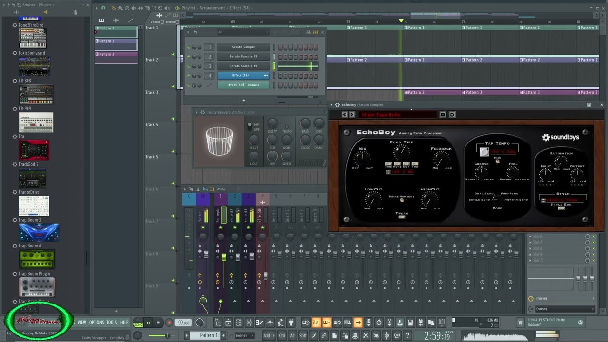
Task: Click EchoBoy previous preset arrow
Action: 344,114
